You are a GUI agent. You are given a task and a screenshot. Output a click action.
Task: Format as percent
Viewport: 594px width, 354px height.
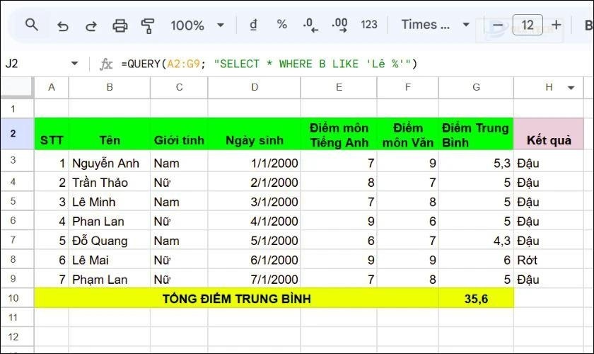point(282,25)
